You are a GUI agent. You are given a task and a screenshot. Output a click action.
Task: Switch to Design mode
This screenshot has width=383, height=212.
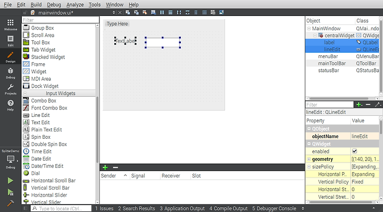[x=10, y=57]
